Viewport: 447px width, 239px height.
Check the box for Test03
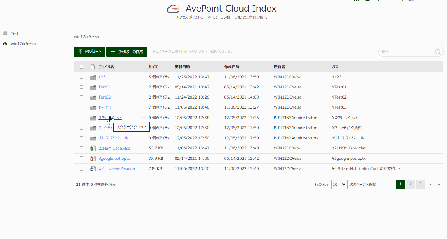pyautogui.click(x=81, y=107)
